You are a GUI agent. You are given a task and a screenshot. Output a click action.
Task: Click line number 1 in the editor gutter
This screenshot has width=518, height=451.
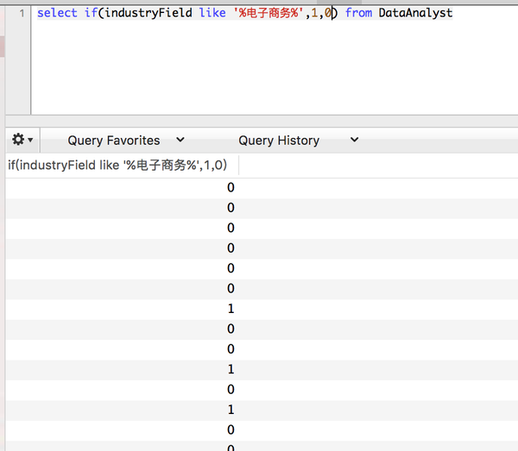pos(22,14)
